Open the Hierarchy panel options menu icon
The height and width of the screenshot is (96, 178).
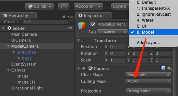[70, 17]
